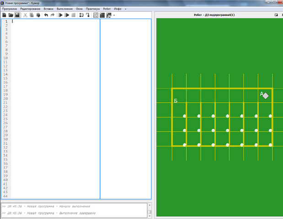Expand hidden toolbar items chevron
Image resolution: width=283 pixels, height=219 pixels.
[x=114, y=16]
